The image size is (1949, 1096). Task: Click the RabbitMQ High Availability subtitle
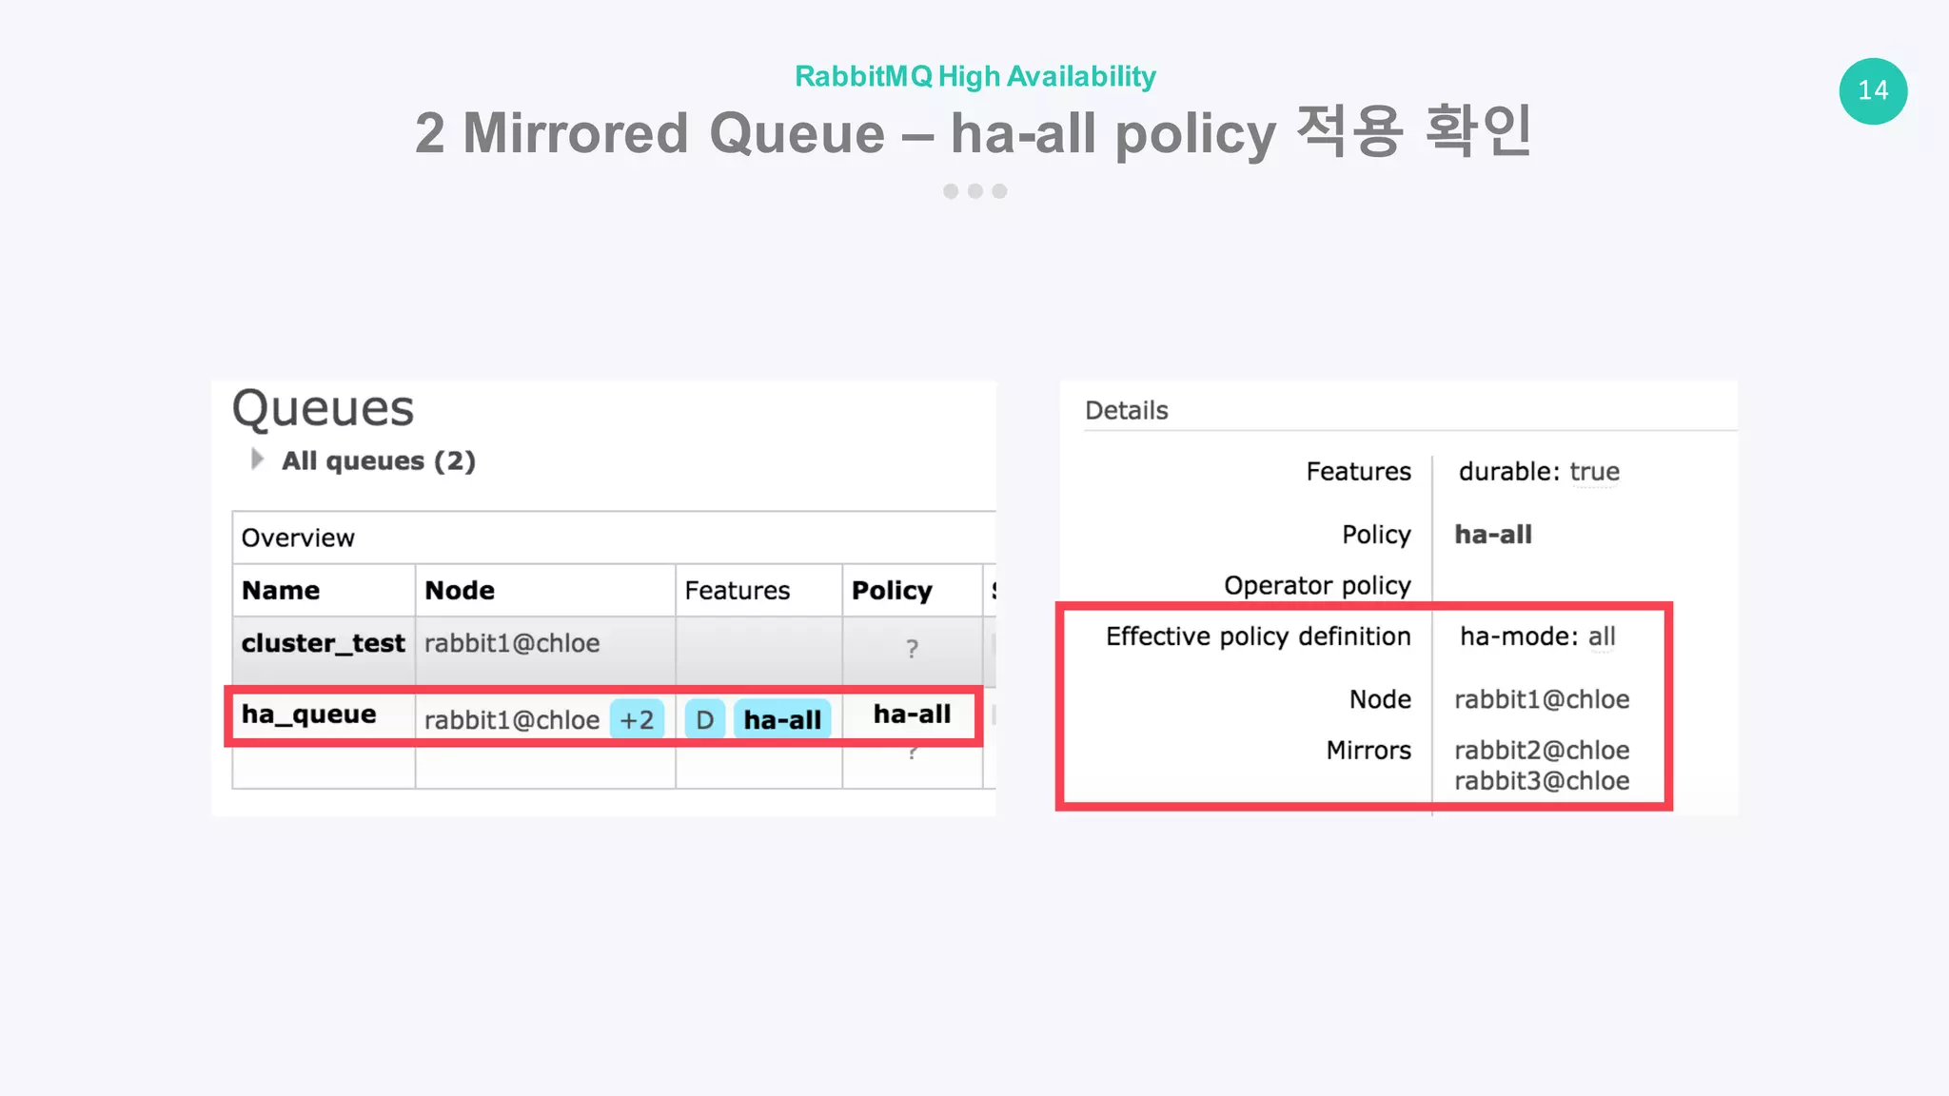pyautogui.click(x=975, y=76)
